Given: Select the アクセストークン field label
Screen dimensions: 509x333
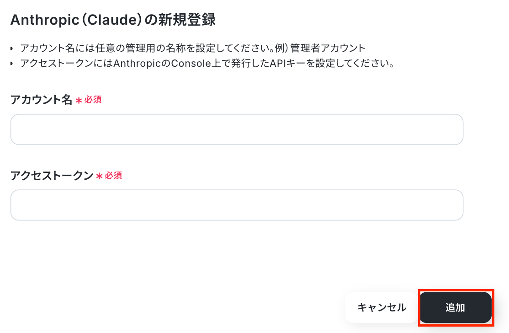Looking at the screenshot, I should pyautogui.click(x=52, y=176).
